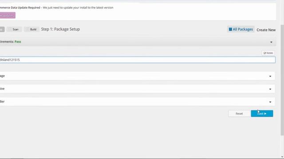The image size is (284, 159).
Task: Open the All Packages list
Action: pyautogui.click(x=241, y=30)
